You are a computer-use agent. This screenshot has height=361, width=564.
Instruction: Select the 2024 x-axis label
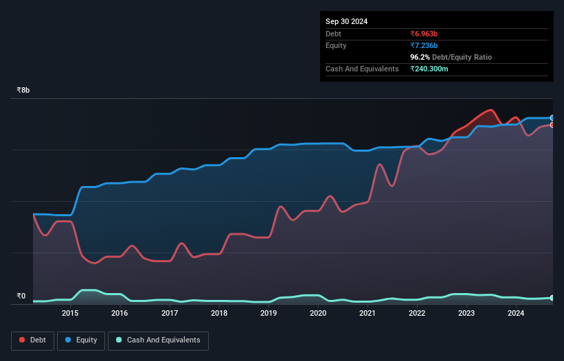pyautogui.click(x=516, y=313)
